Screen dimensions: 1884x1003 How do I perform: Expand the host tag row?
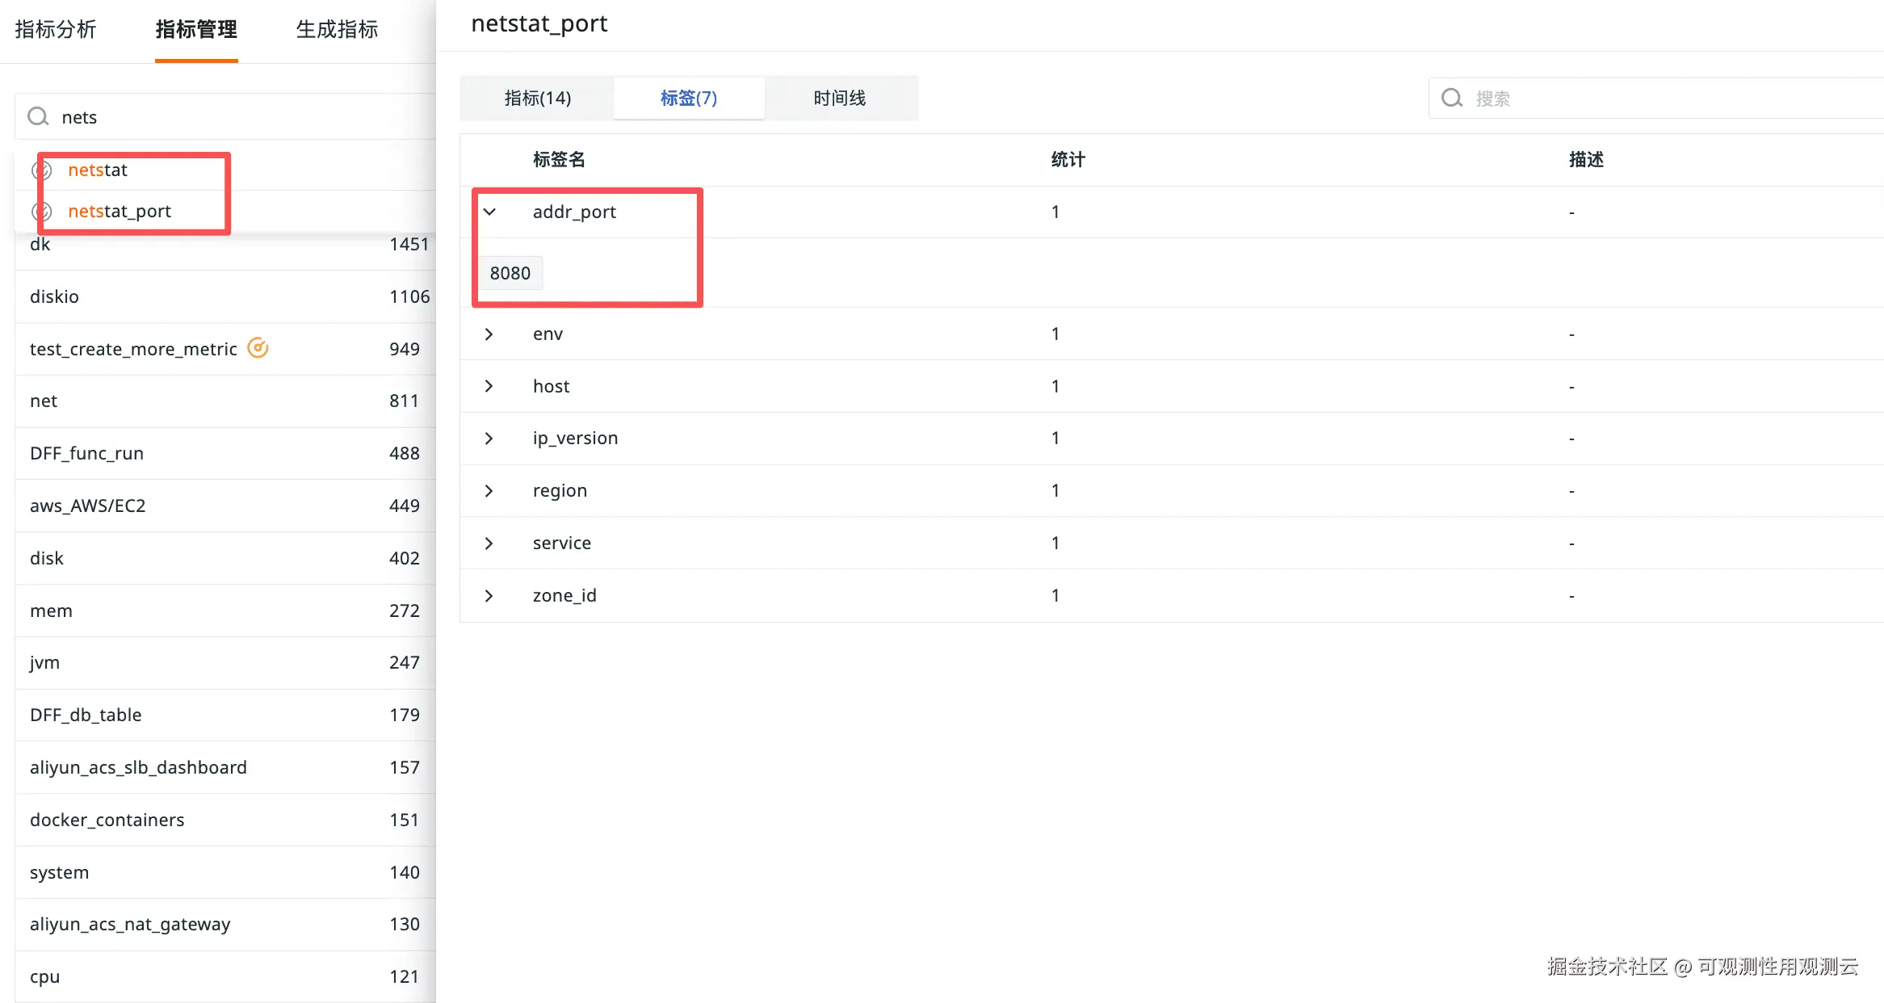point(489,386)
